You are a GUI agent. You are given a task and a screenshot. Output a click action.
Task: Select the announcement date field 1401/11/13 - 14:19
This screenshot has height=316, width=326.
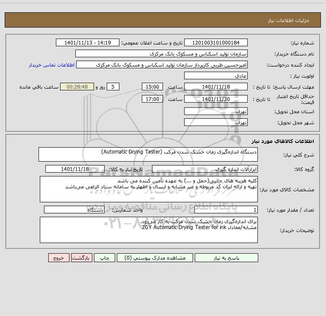88,42
